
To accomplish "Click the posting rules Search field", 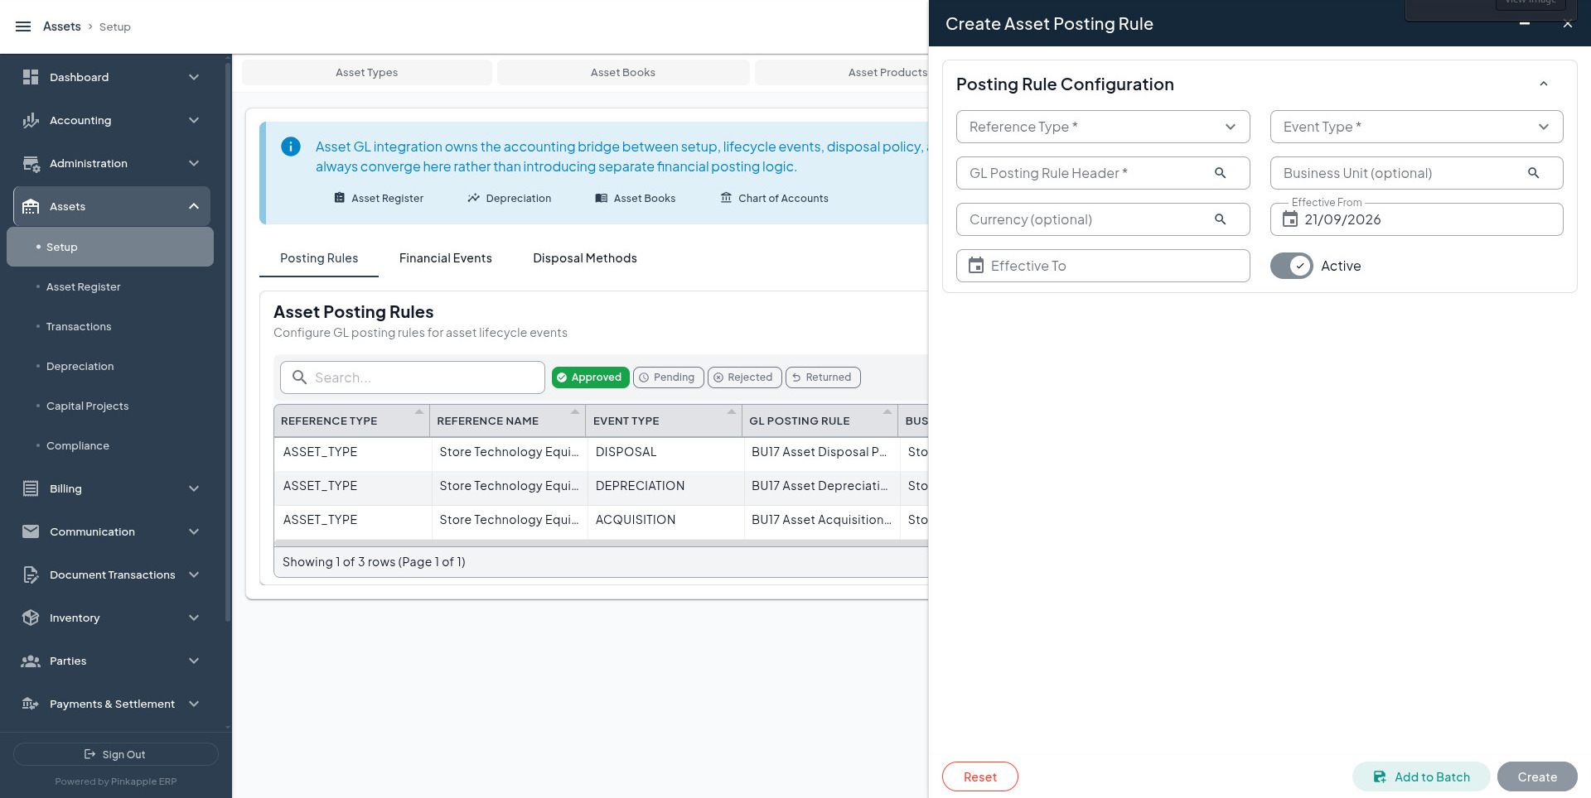I will pyautogui.click(x=413, y=377).
